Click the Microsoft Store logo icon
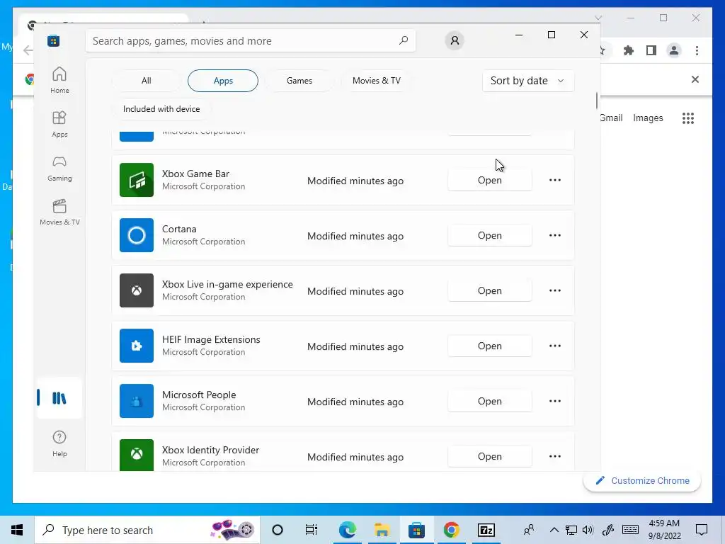725x544 pixels. (x=54, y=40)
